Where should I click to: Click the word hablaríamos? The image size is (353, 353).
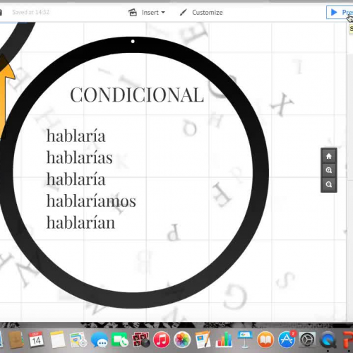pyautogui.click(x=91, y=201)
